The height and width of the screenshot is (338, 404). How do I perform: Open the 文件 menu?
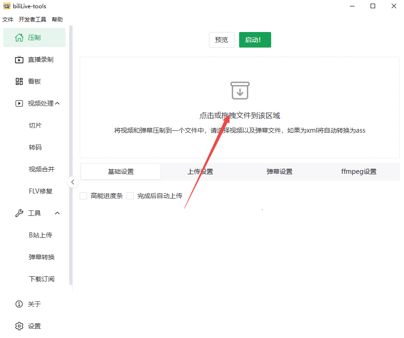(x=8, y=20)
